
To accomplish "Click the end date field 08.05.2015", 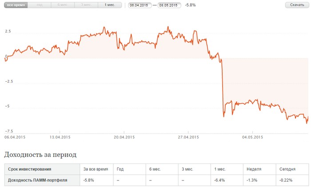I will 169,5.
